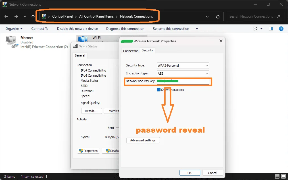This screenshot has height=180, width=288.
Task: Change view layout icon
Action: 255,29
